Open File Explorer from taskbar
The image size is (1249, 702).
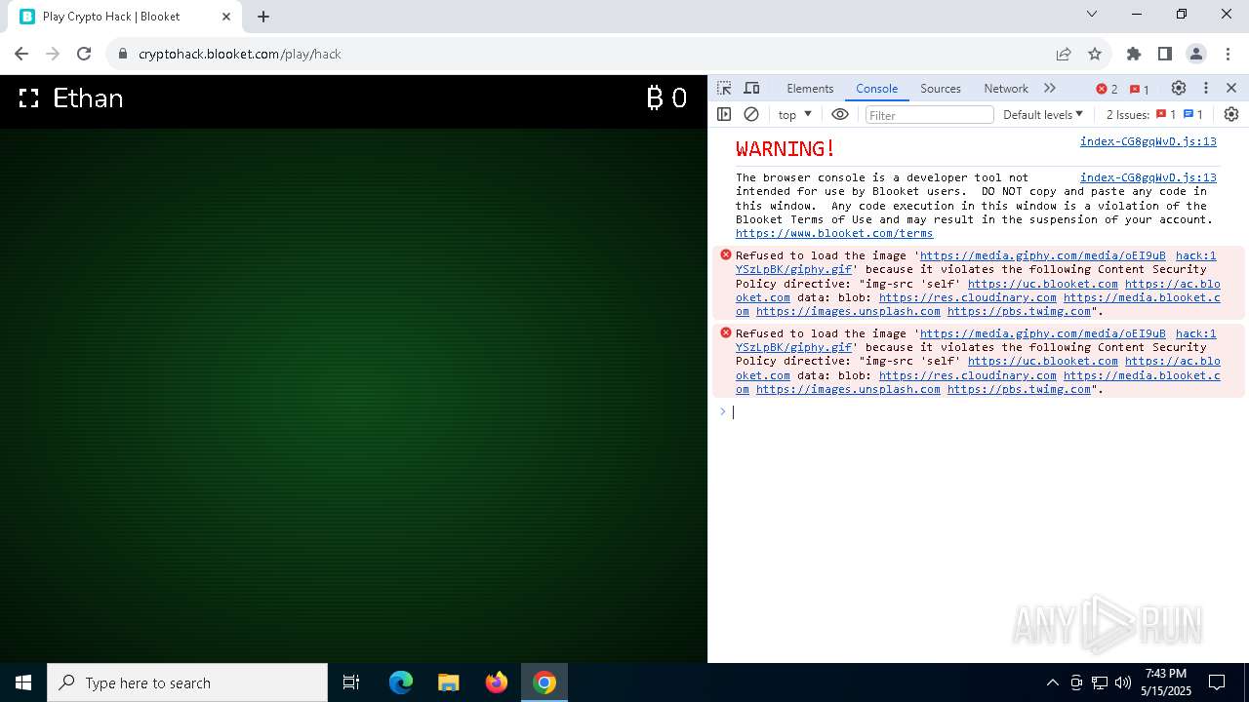[x=449, y=682]
